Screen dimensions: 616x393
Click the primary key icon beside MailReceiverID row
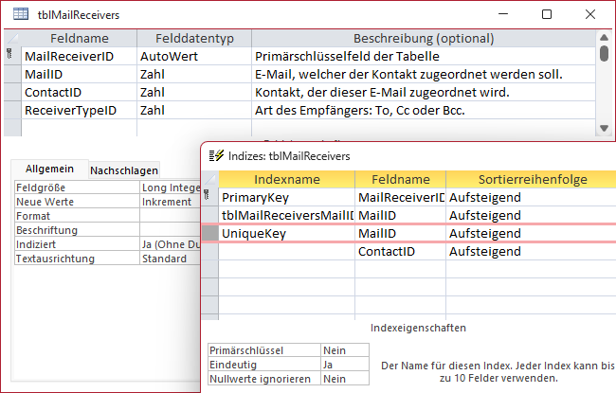click(x=9, y=53)
